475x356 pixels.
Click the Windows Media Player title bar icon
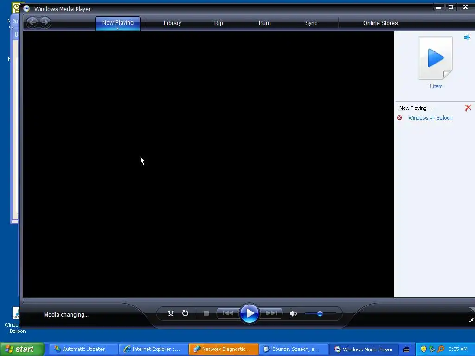click(x=26, y=8)
